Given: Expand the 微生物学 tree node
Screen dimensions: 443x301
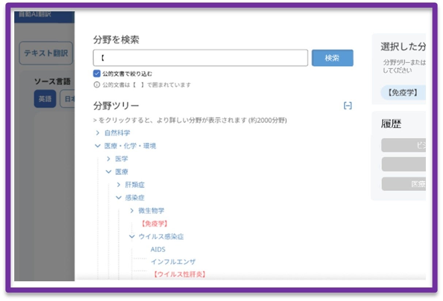Looking at the screenshot, I should pos(132,211).
